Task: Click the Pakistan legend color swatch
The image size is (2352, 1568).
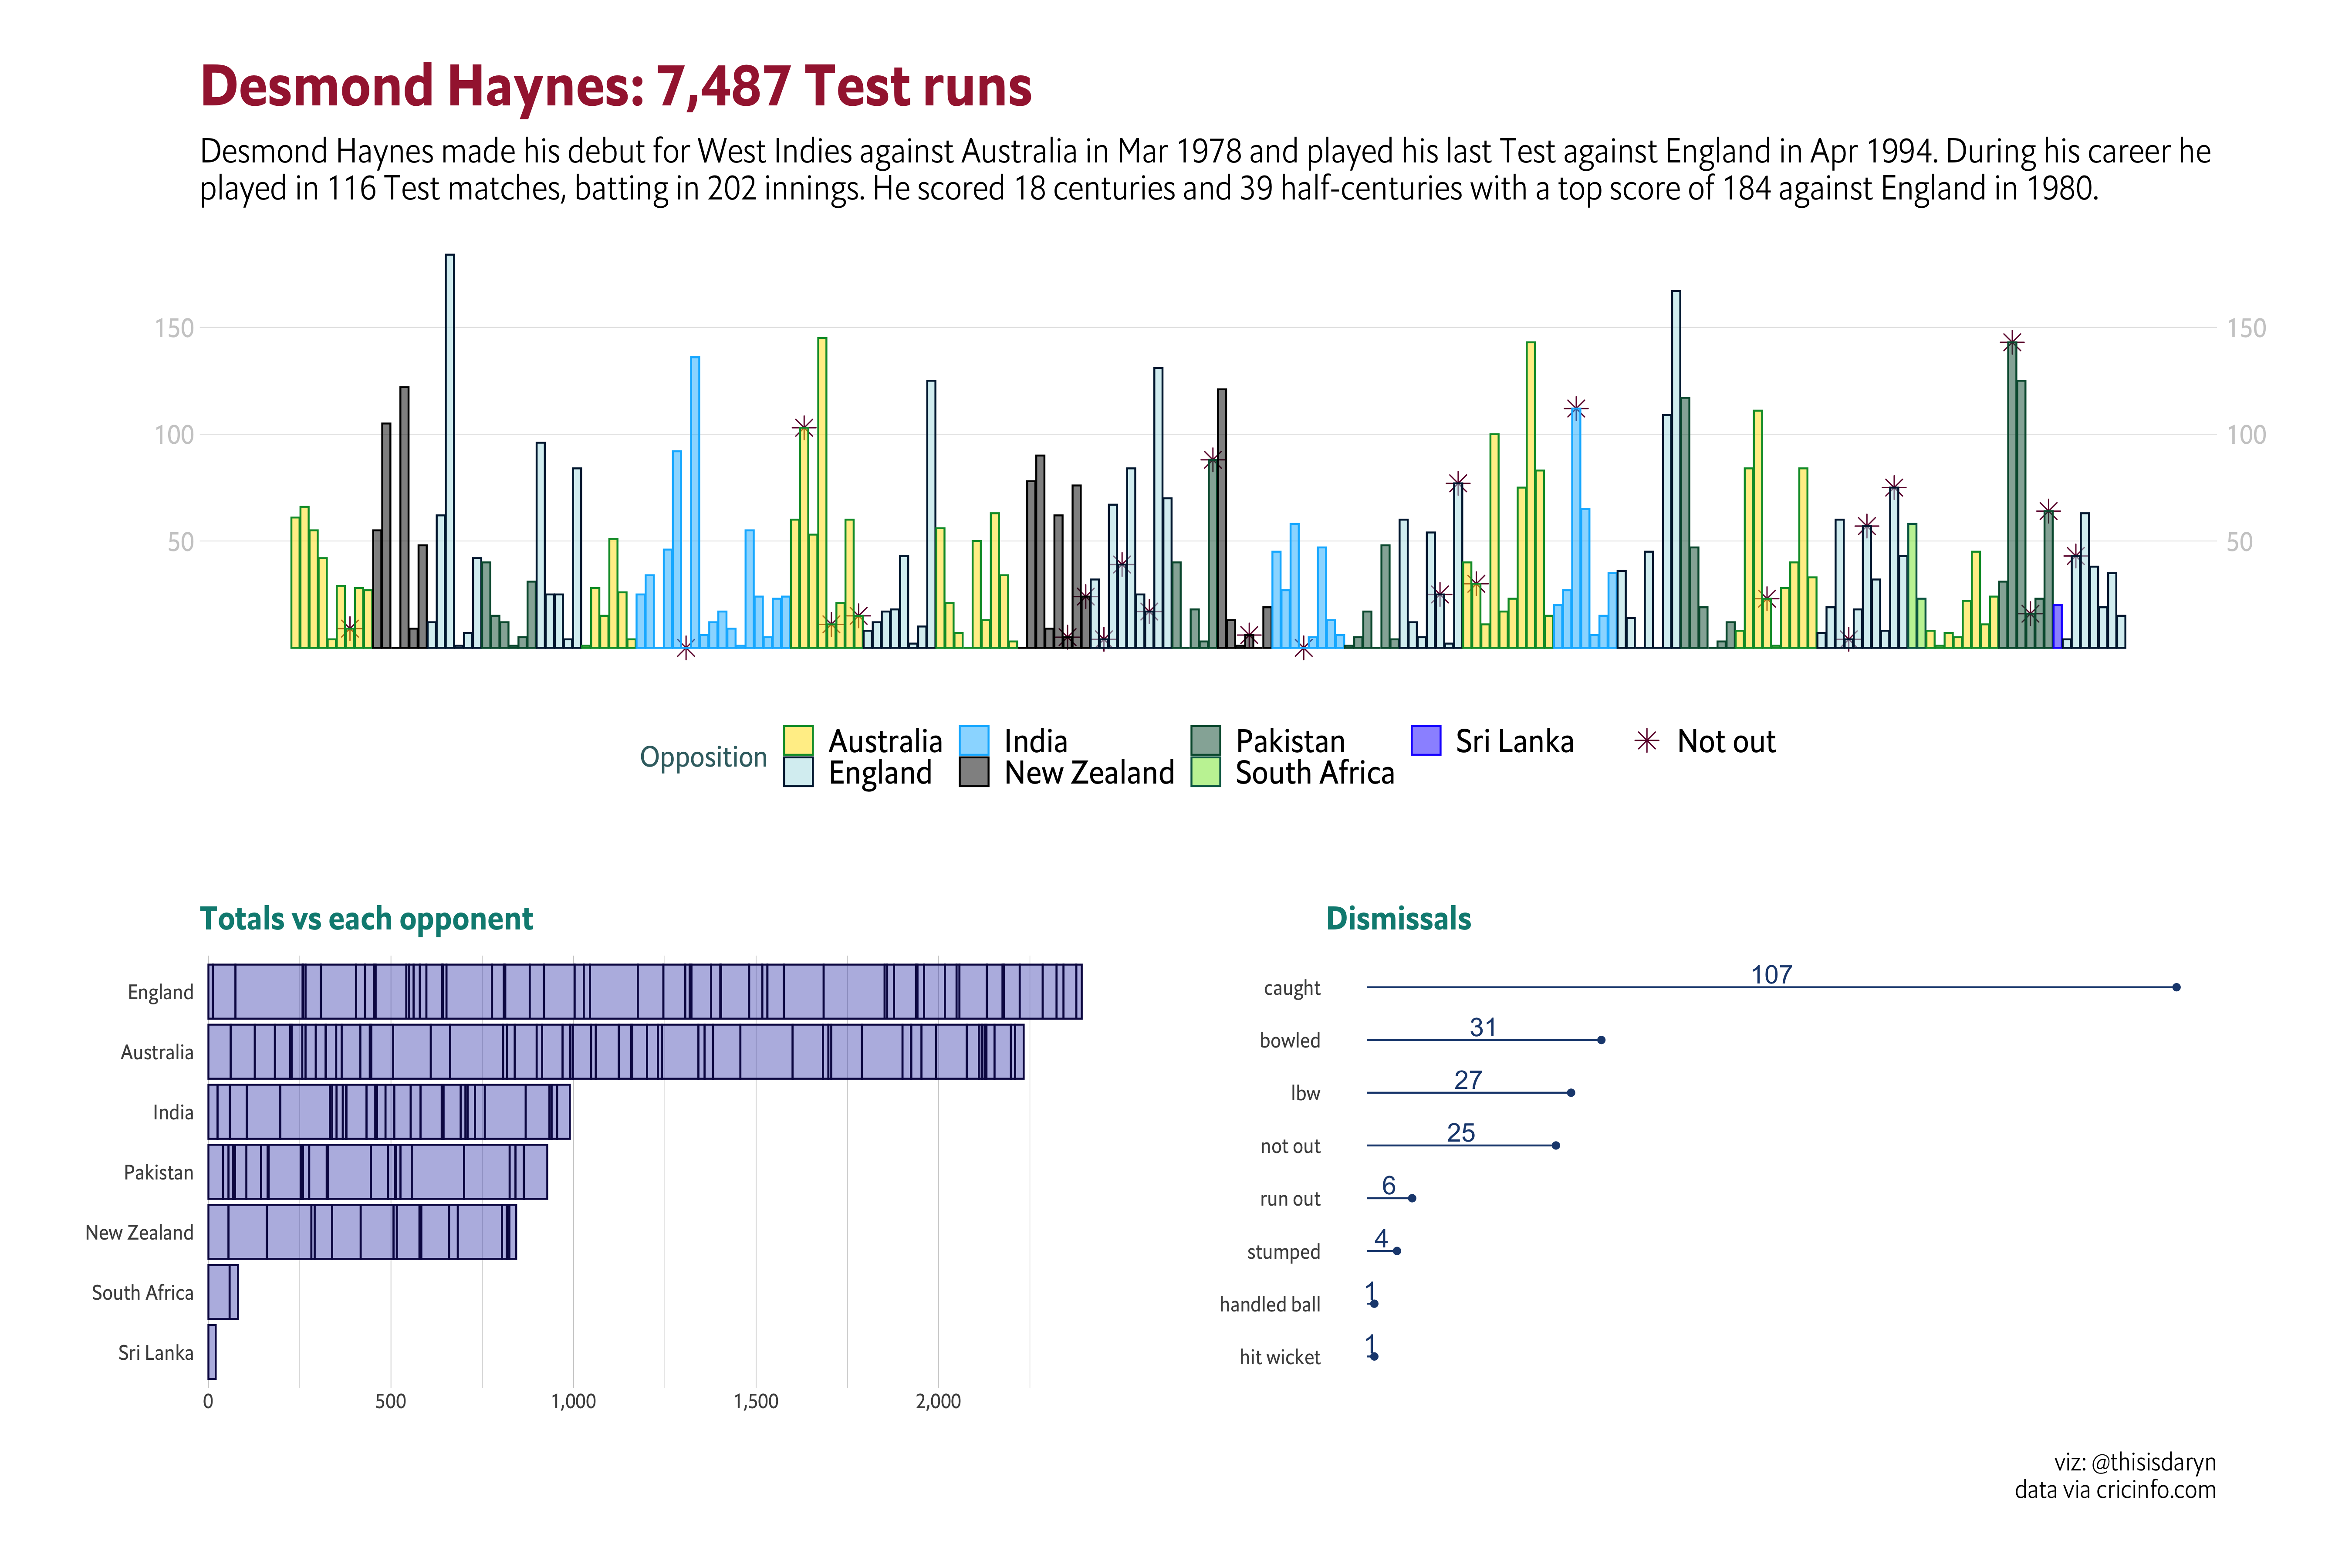Action: 1205,740
